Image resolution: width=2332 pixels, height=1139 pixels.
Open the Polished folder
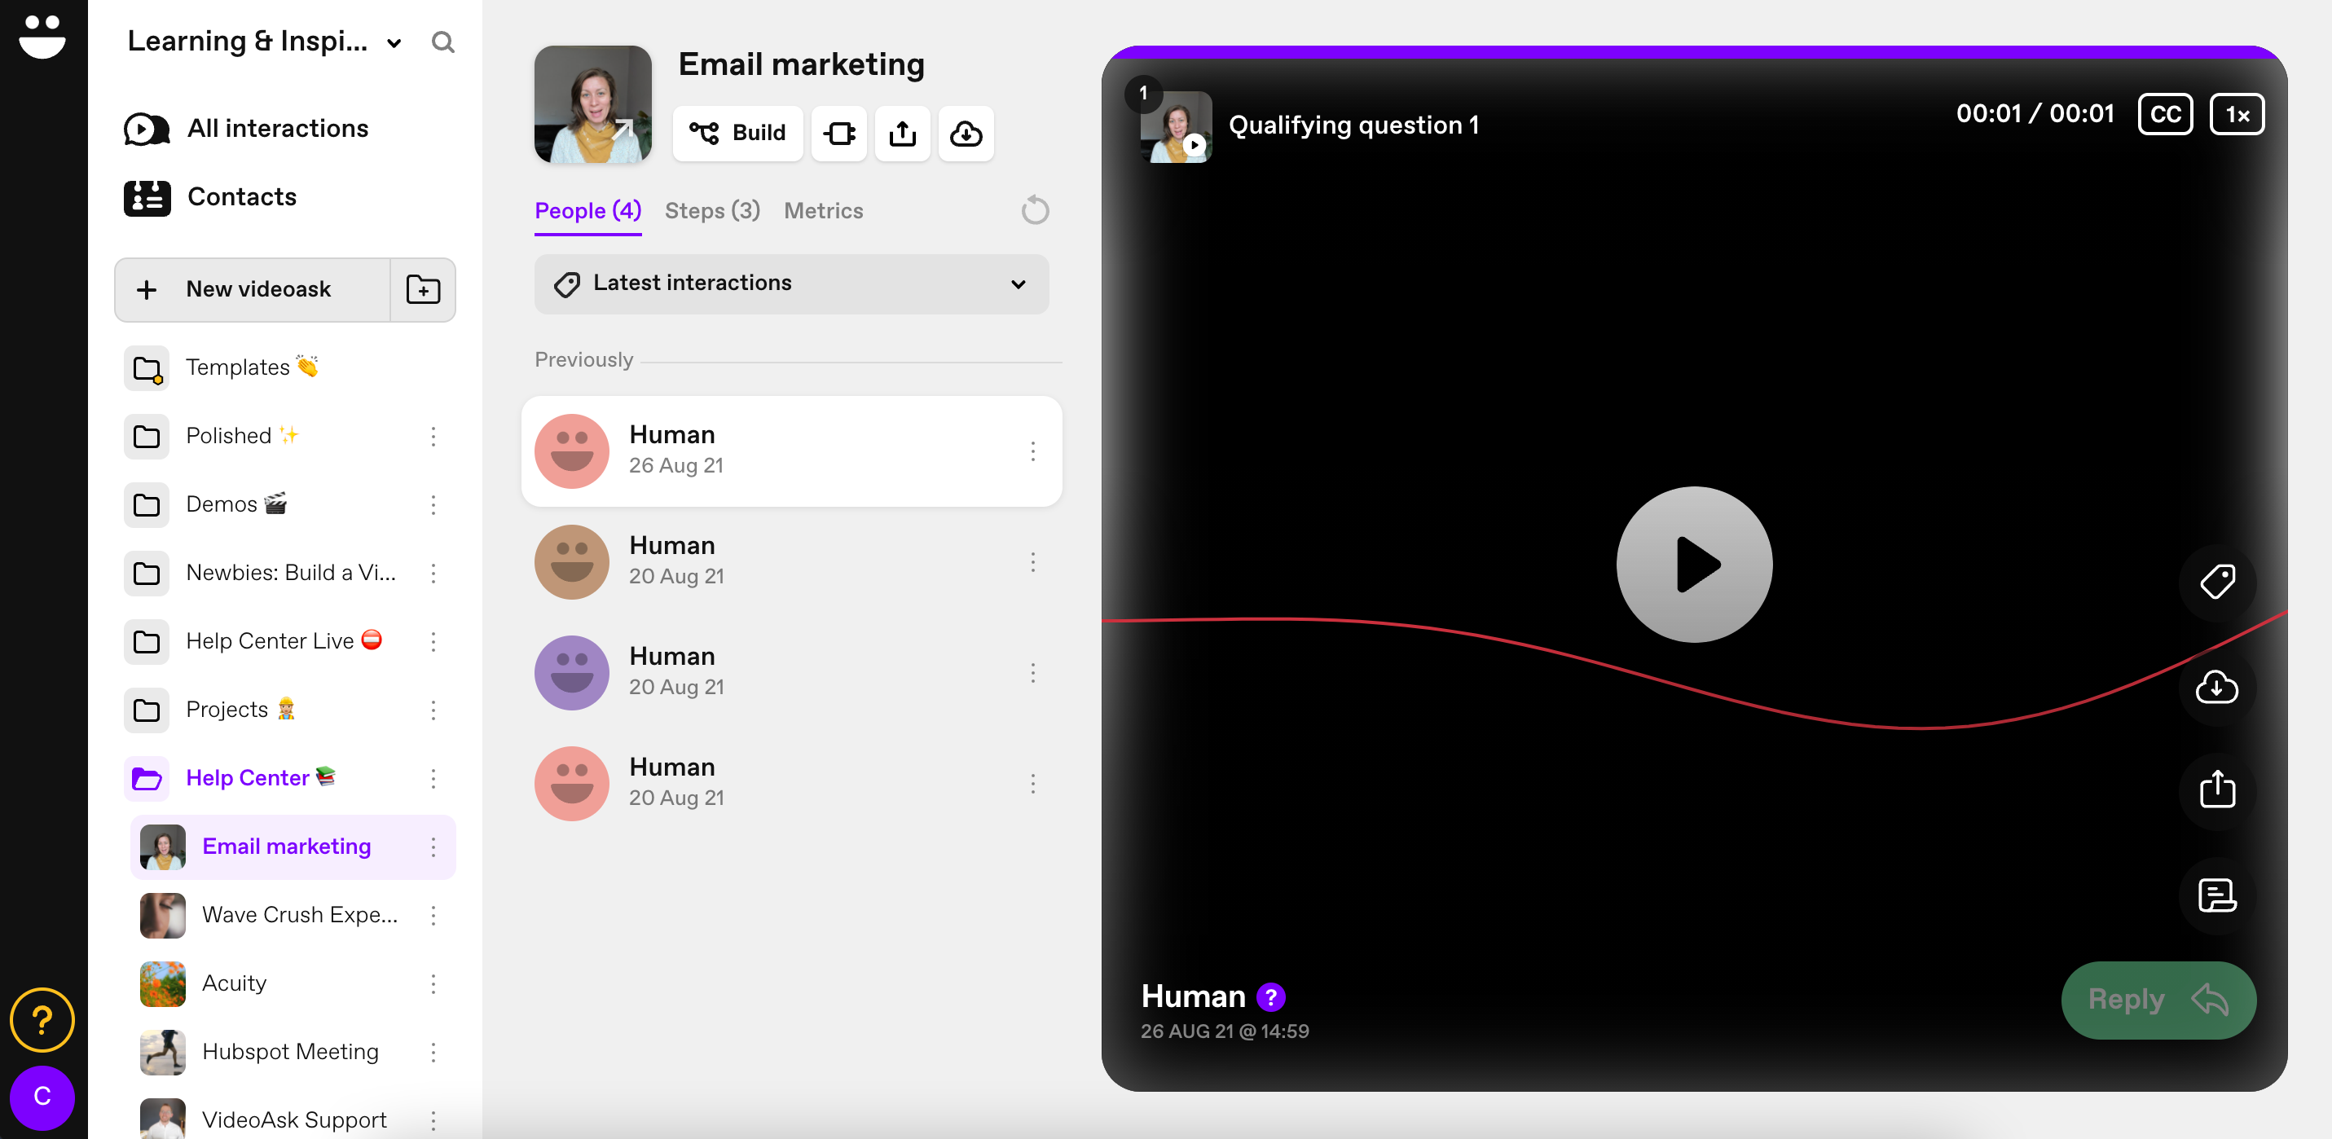tap(213, 437)
